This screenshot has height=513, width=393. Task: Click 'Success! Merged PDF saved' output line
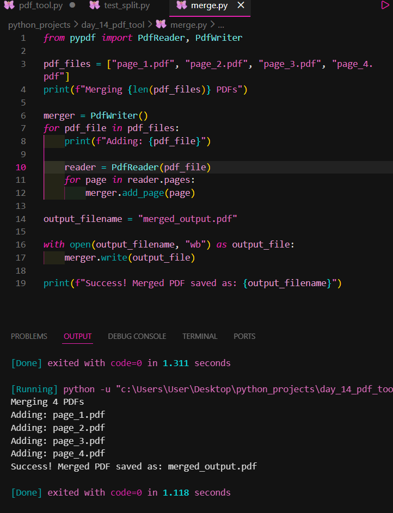(134, 467)
